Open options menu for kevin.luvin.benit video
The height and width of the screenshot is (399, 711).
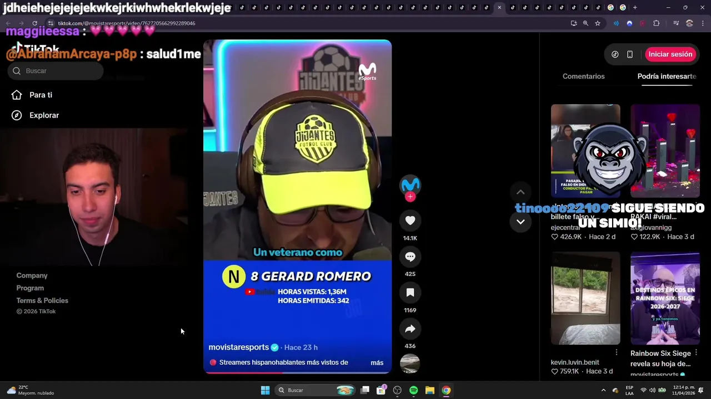click(617, 353)
